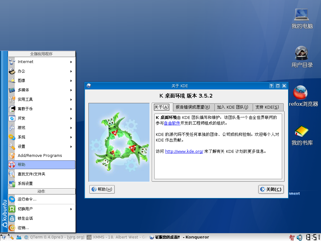Click the 图像 paintbrush icon

12,81
